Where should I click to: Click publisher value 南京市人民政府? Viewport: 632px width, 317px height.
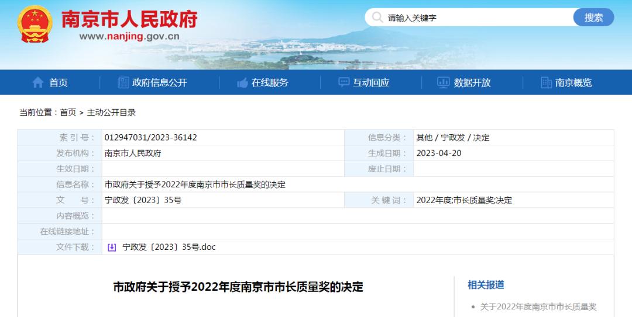(133, 154)
